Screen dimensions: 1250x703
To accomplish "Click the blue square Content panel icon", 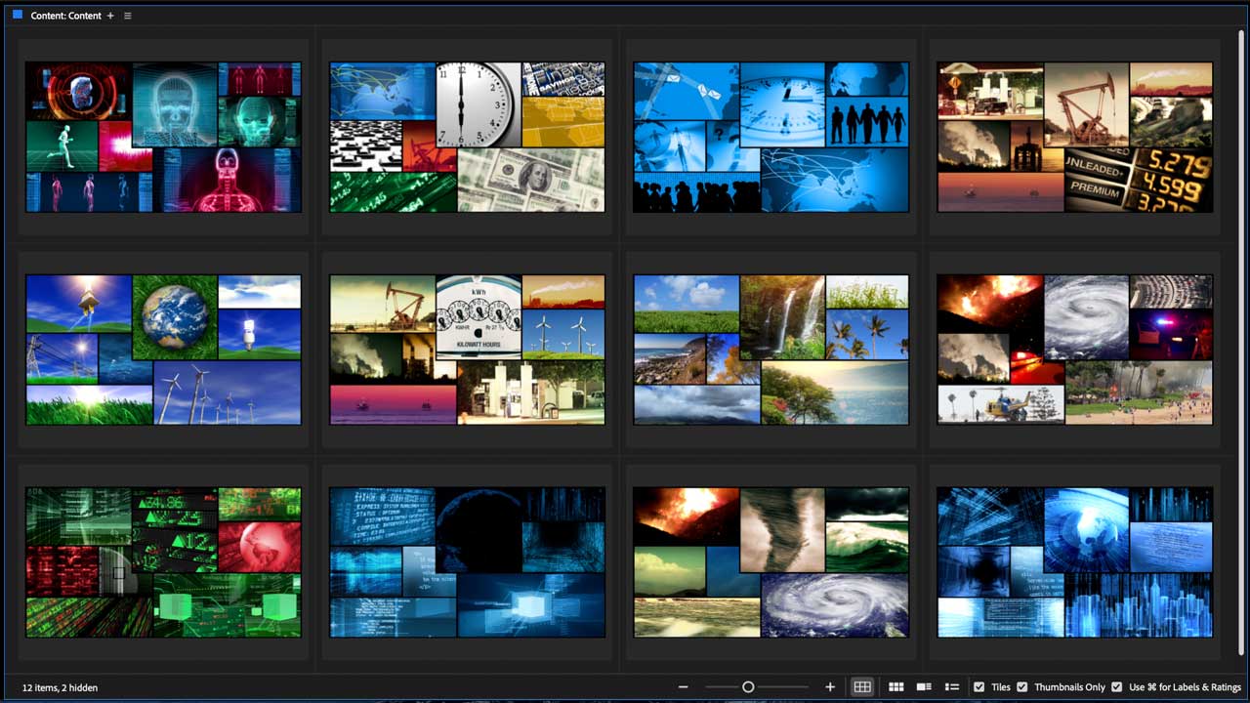I will [x=18, y=16].
